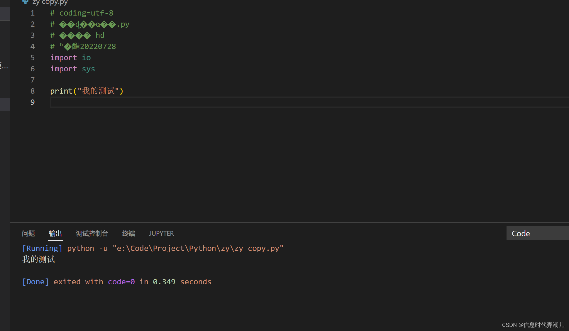Click the [Running] python command line in output
The height and width of the screenshot is (331, 569).
coord(153,248)
